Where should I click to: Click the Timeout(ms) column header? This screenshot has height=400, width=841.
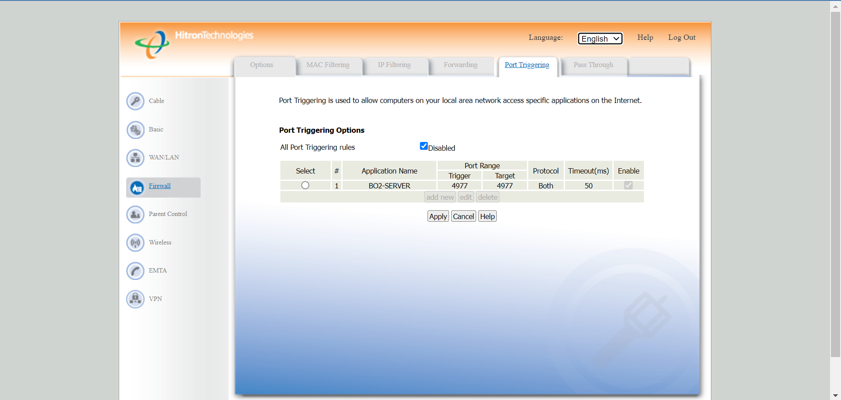[x=589, y=171]
